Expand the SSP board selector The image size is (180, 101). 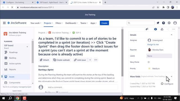coord(27,47)
